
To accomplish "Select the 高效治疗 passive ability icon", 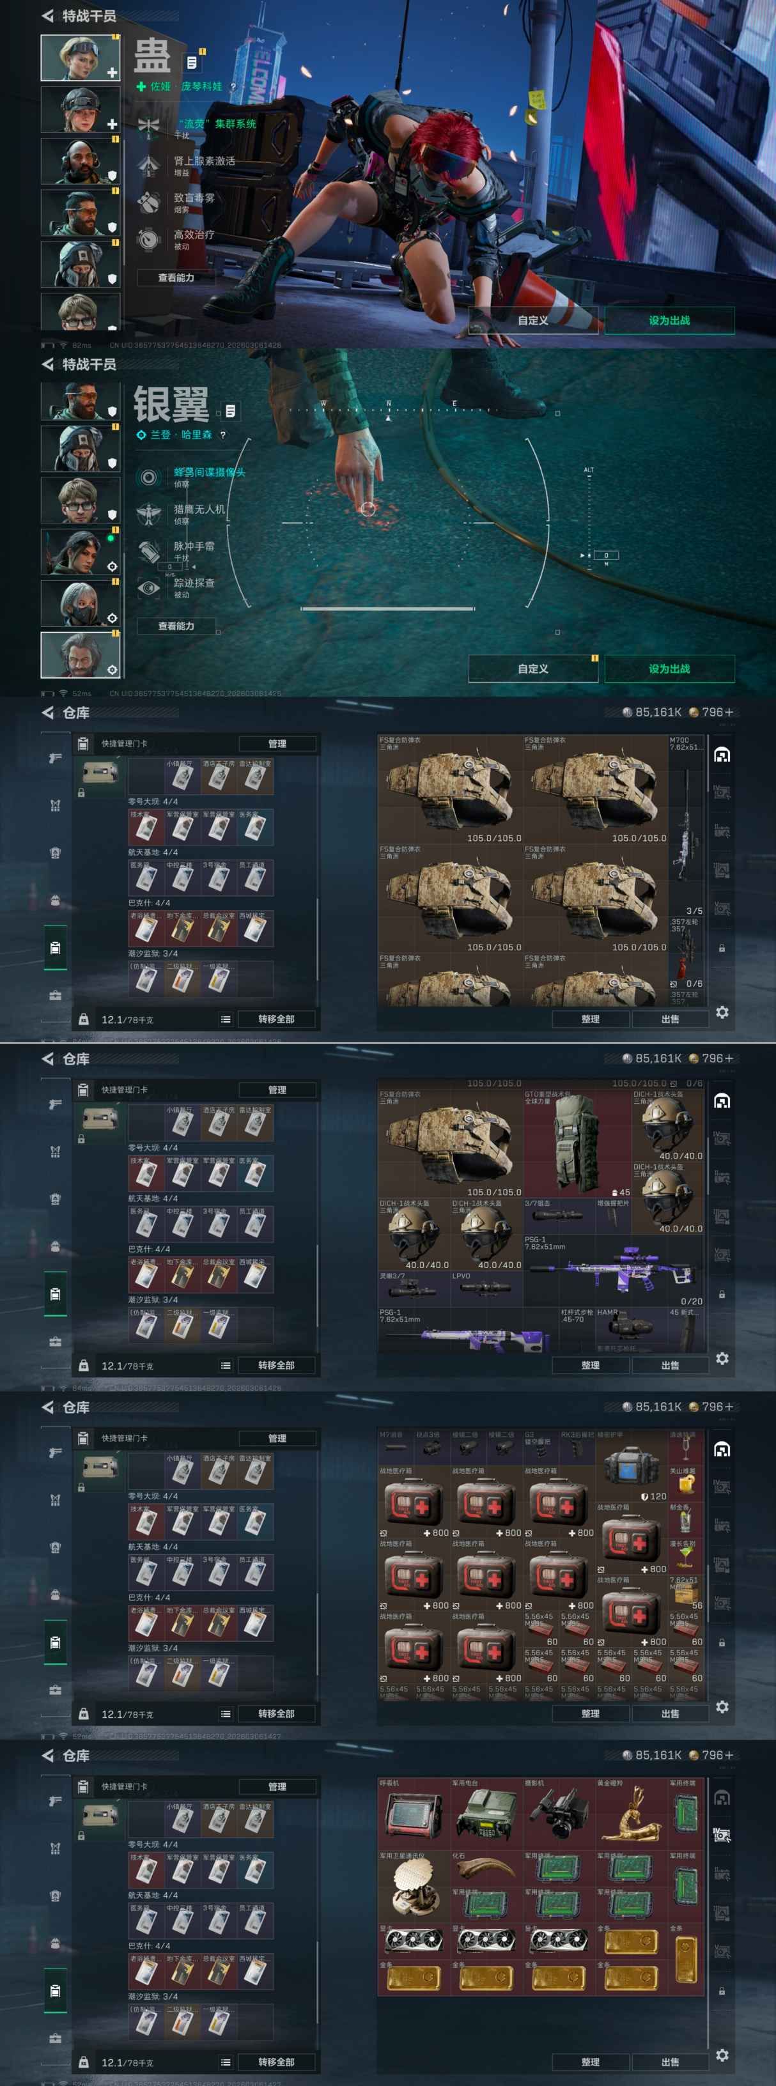I will click(x=148, y=239).
